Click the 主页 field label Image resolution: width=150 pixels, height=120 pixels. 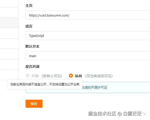click(29, 6)
